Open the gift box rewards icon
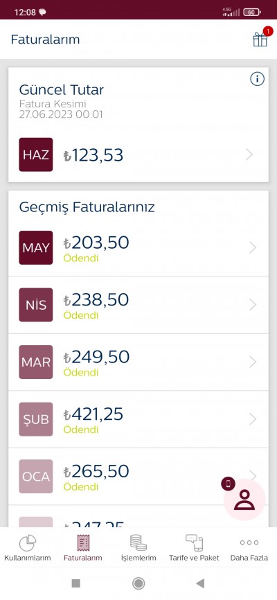 pyautogui.click(x=260, y=39)
